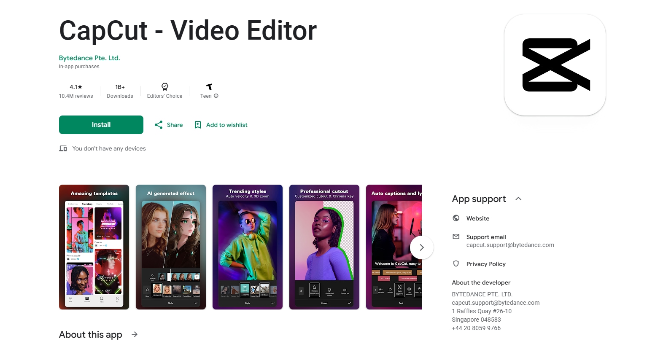Click the Downloads label
The height and width of the screenshot is (344, 647).
(120, 96)
